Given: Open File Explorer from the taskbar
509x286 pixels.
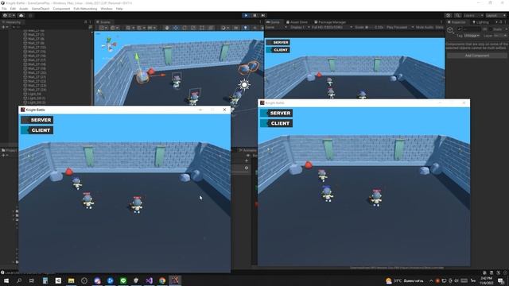Looking at the screenshot, I should pyautogui.click(x=71, y=280).
